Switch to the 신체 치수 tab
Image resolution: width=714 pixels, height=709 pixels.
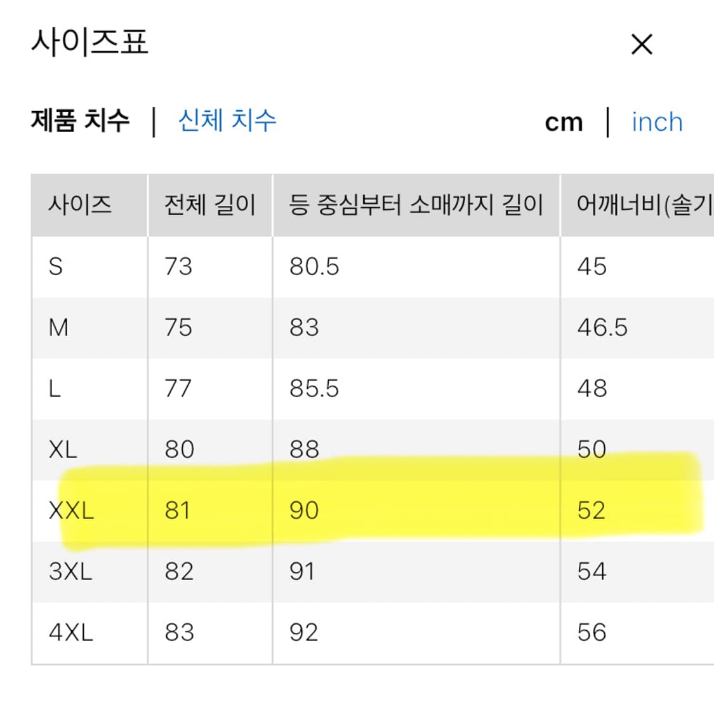[x=227, y=121]
